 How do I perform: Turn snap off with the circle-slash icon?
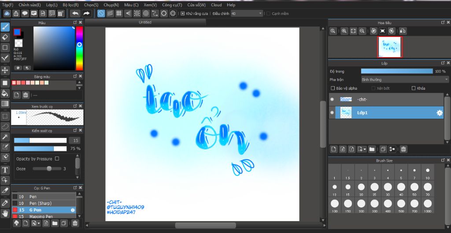pyautogui.click(x=101, y=13)
